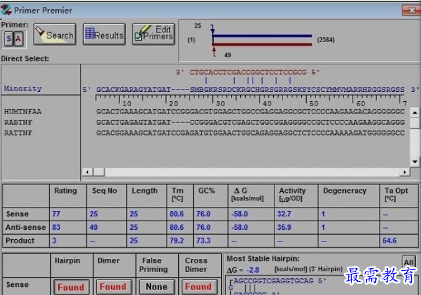Click the horizontal scrollbar left arrow
The image size is (421, 295).
(x=88, y=172)
